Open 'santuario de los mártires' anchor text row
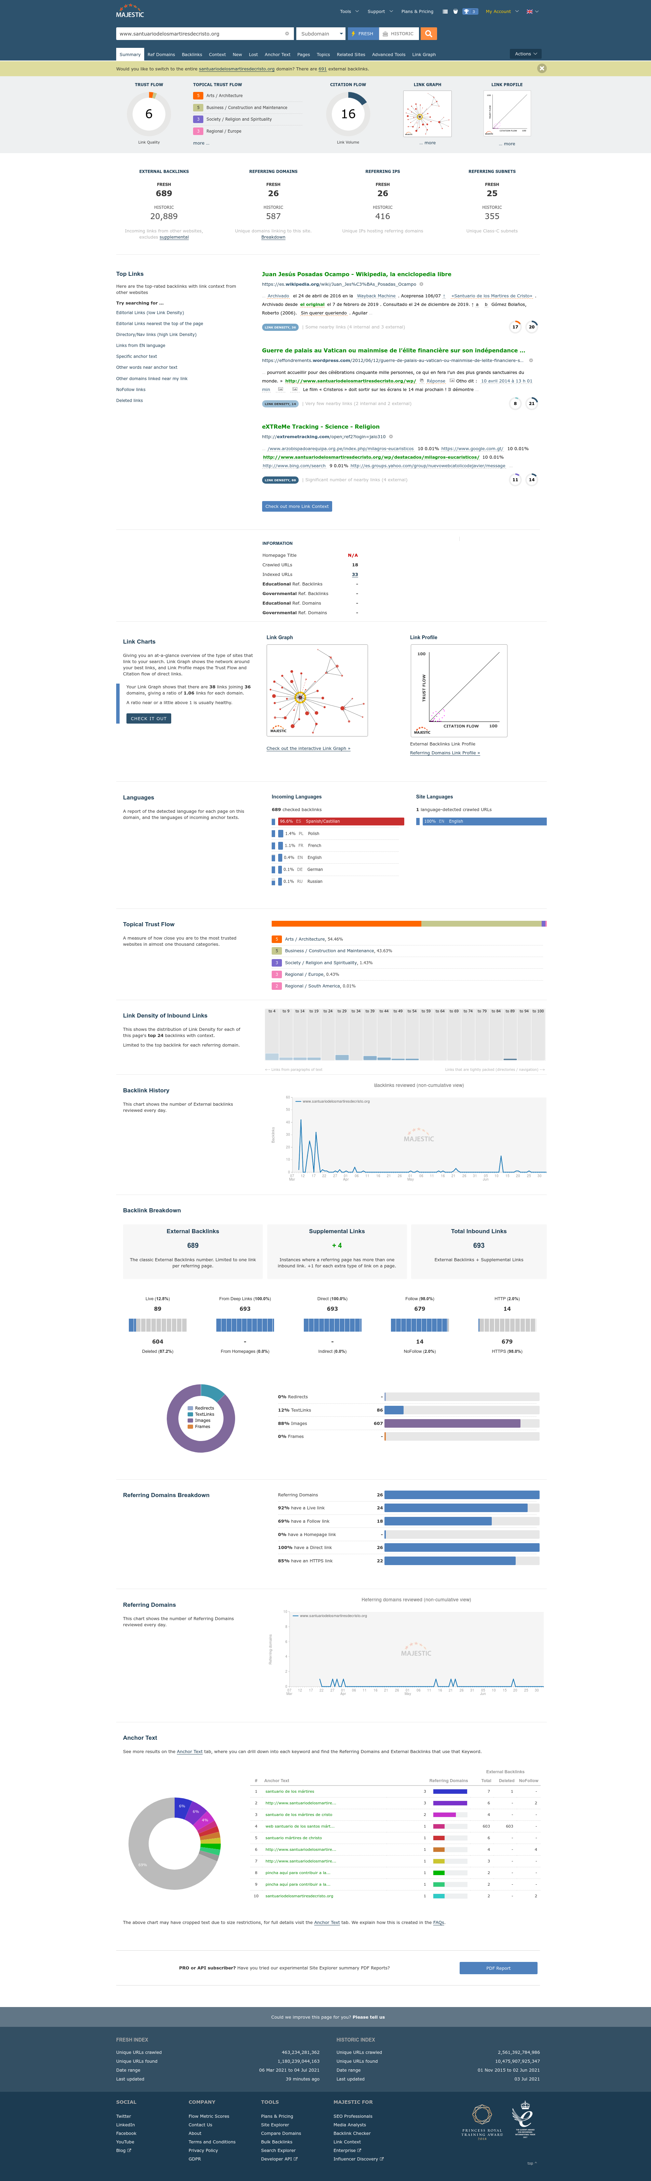This screenshot has height=2181, width=651. 289,1792
